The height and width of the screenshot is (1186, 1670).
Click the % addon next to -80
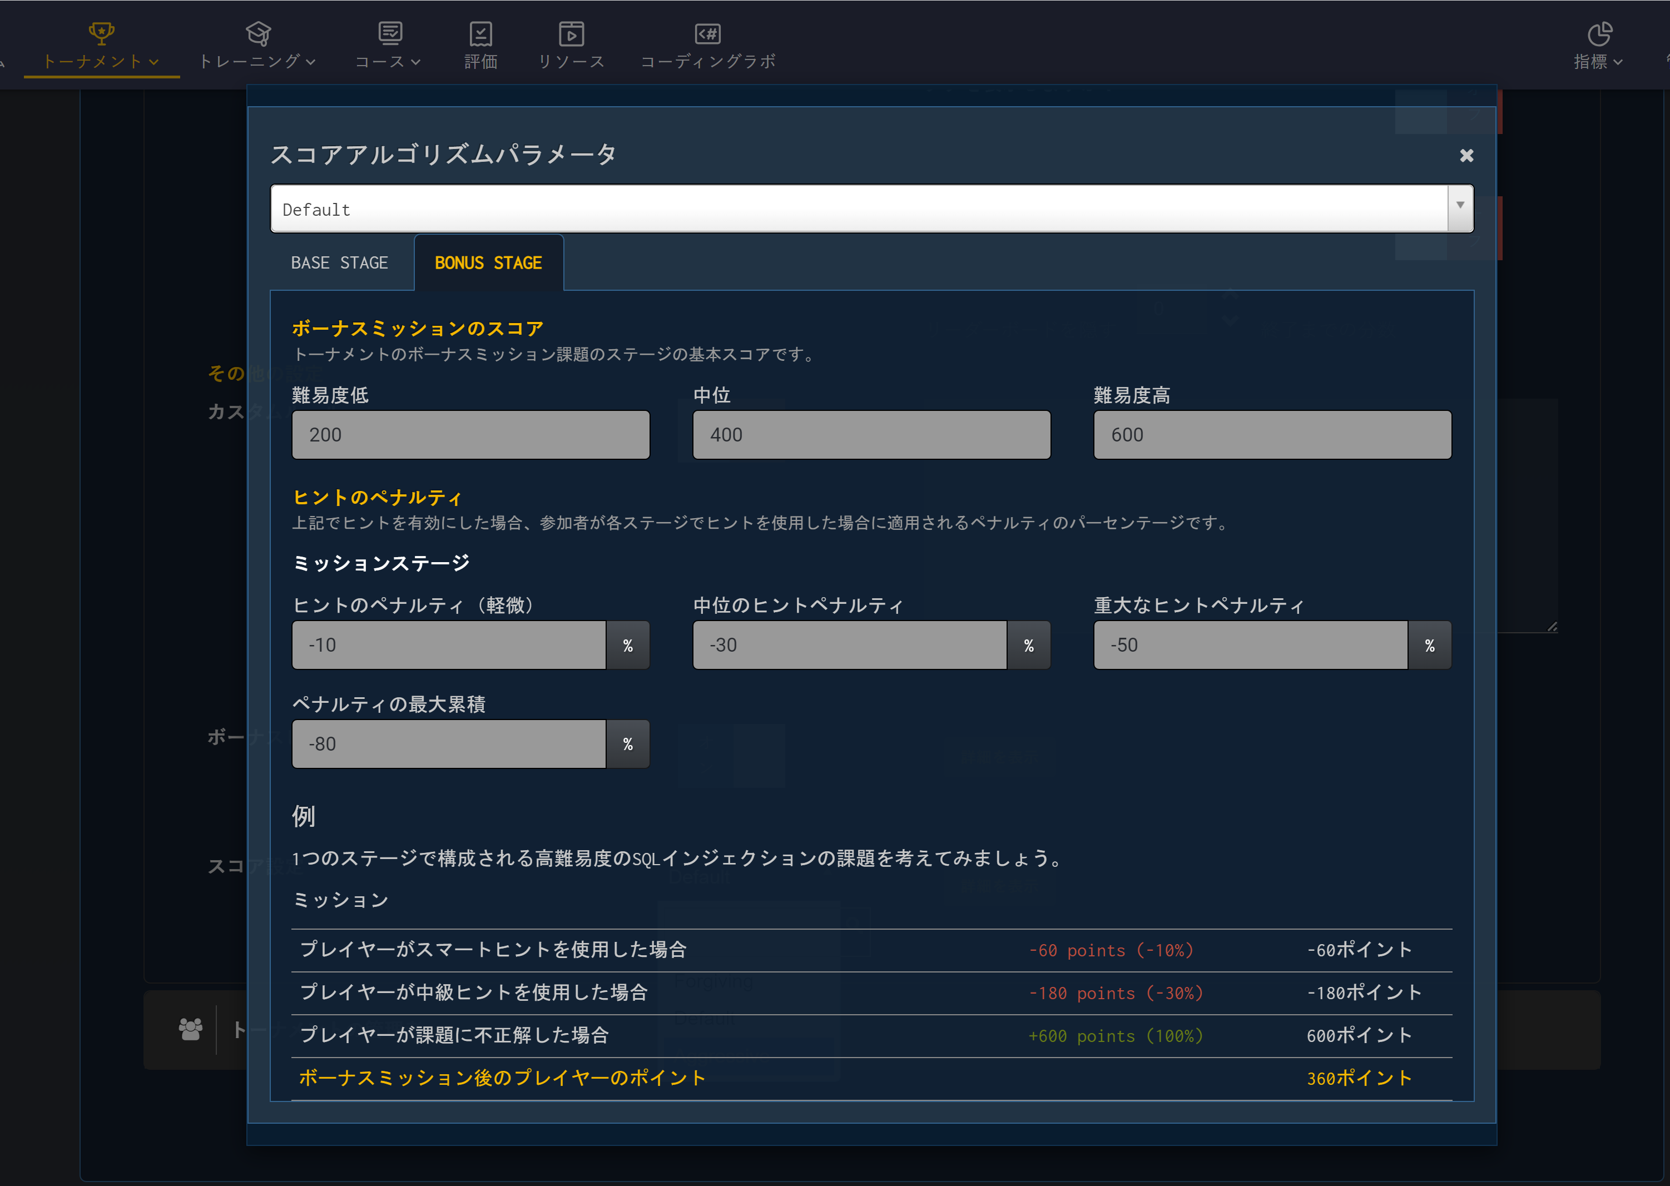pyautogui.click(x=628, y=744)
